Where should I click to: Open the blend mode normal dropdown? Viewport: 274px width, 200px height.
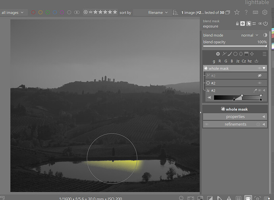250,35
